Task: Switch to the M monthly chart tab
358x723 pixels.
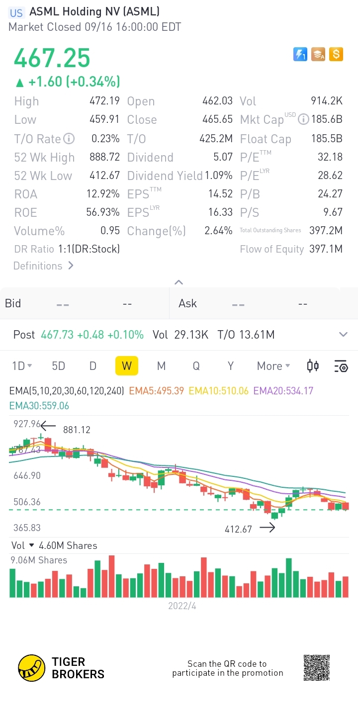Action: (161, 366)
